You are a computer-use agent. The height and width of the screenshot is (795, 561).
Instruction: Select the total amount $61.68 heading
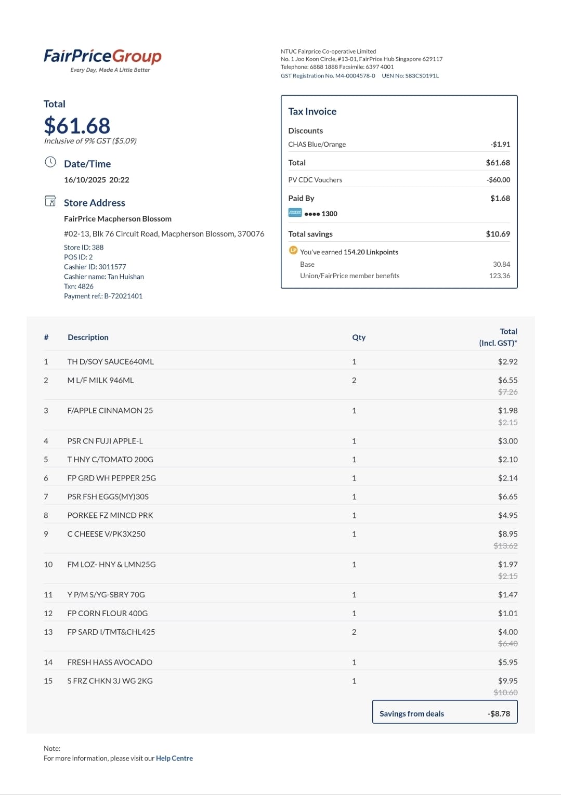coord(77,126)
